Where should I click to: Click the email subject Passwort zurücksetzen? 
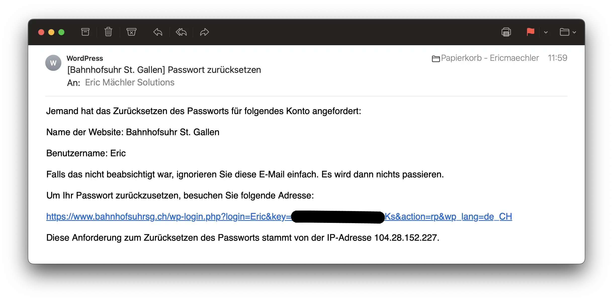(x=164, y=70)
